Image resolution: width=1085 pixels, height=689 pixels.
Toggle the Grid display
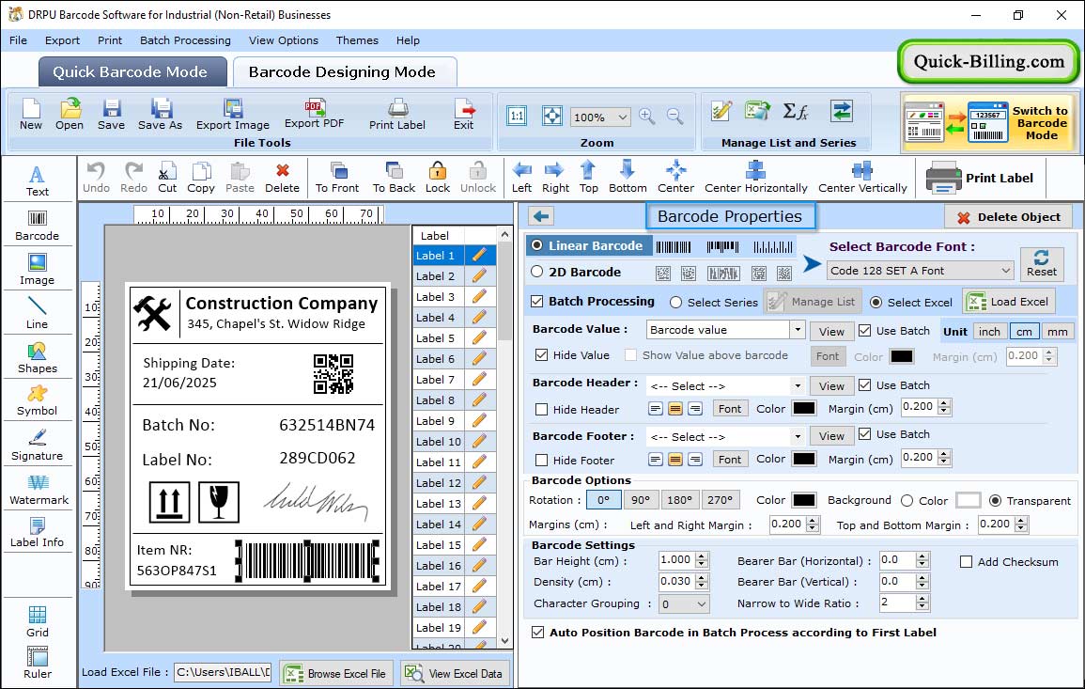coord(38,622)
